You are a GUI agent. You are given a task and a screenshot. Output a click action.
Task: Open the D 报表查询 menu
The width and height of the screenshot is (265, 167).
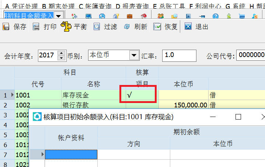(132, 6)
